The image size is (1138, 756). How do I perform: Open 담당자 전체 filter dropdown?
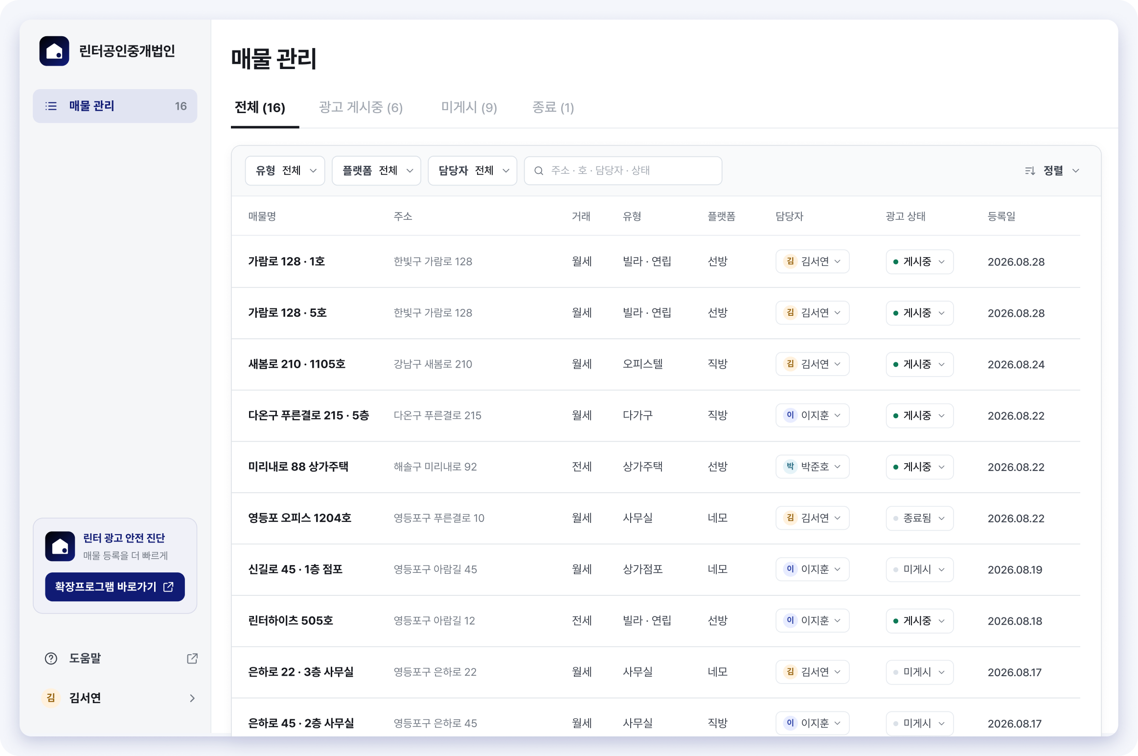click(x=473, y=170)
